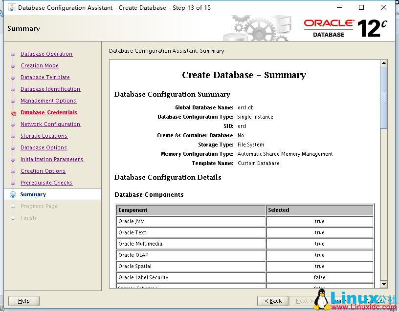Click the Oracle Label Security false value

(319, 277)
